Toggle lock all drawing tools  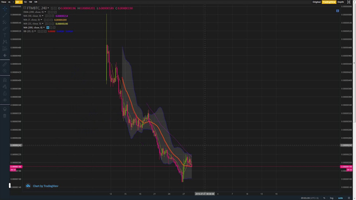point(5,93)
